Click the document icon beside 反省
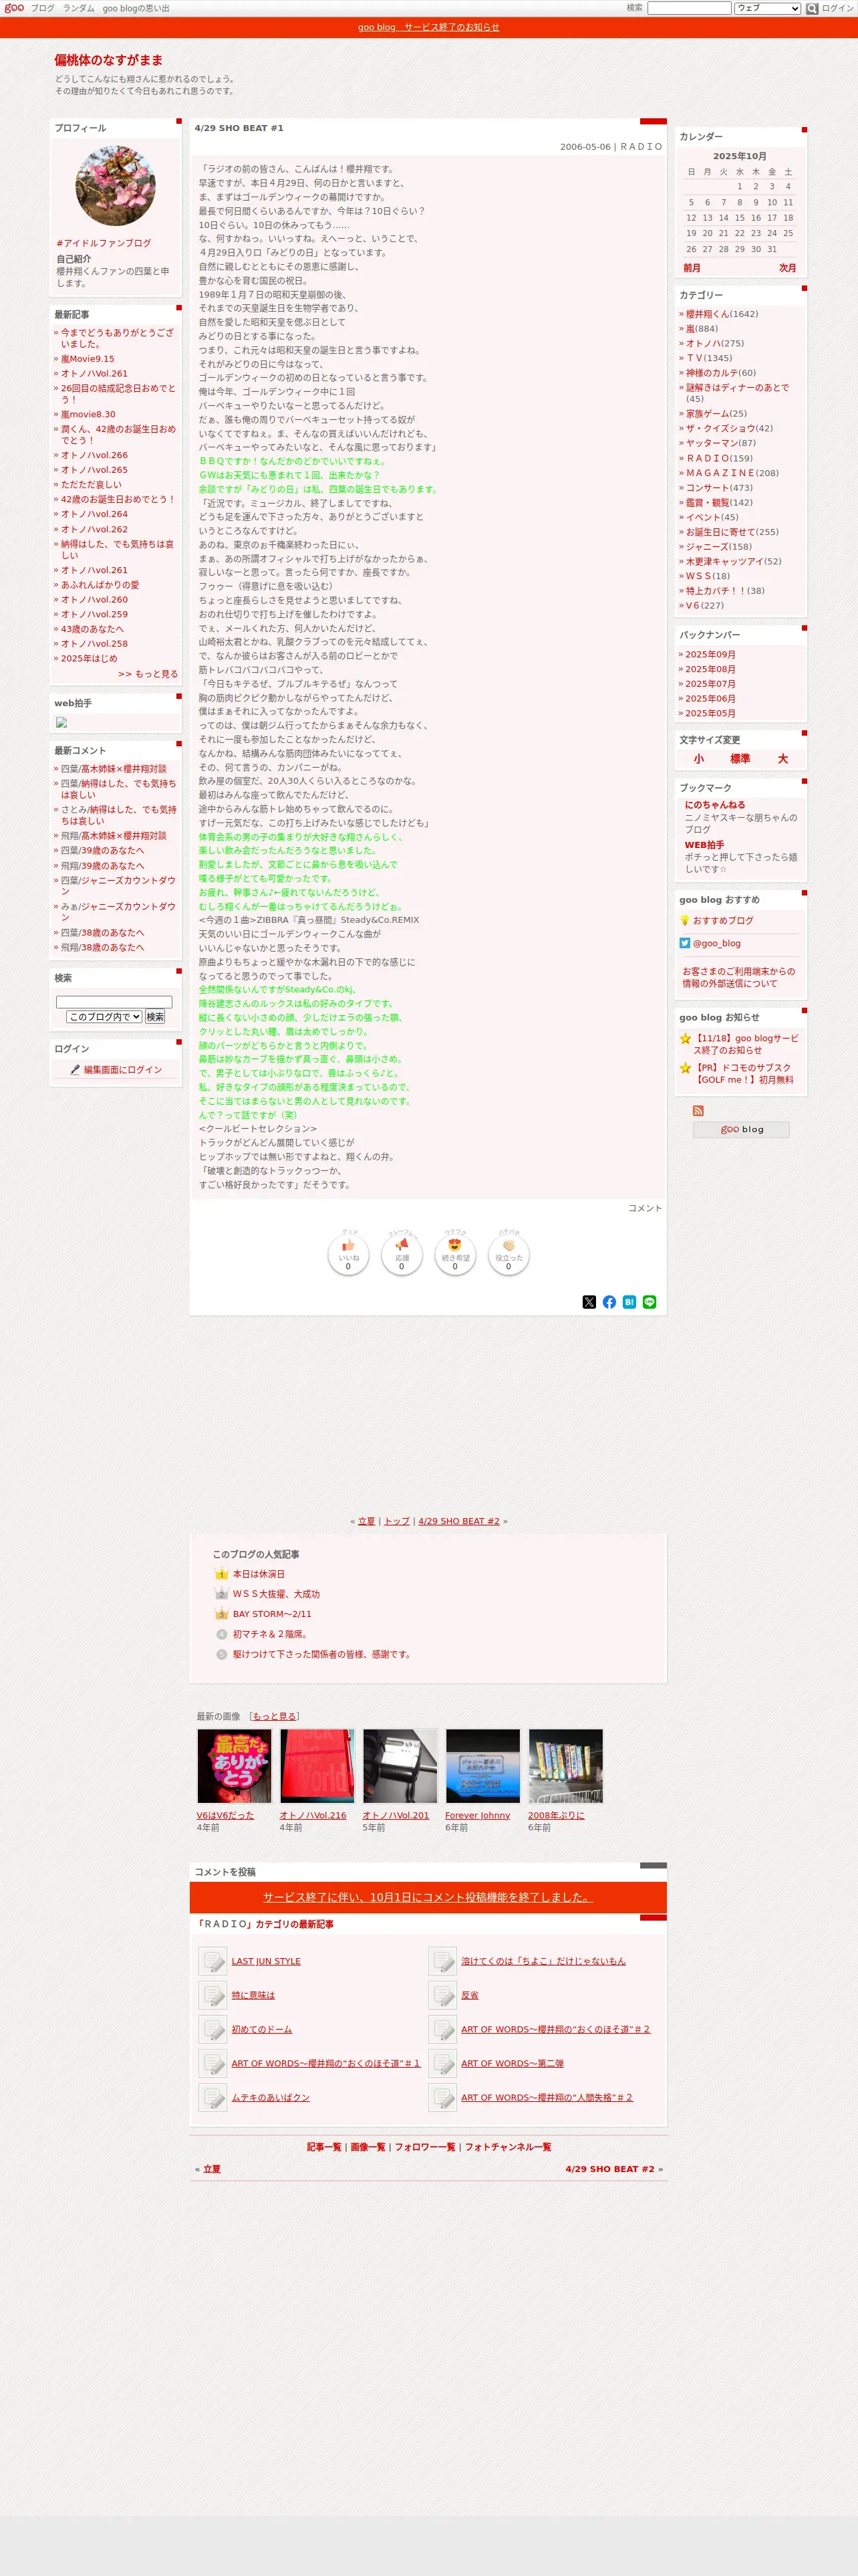Viewport: 858px width, 2576px height. (x=442, y=1995)
